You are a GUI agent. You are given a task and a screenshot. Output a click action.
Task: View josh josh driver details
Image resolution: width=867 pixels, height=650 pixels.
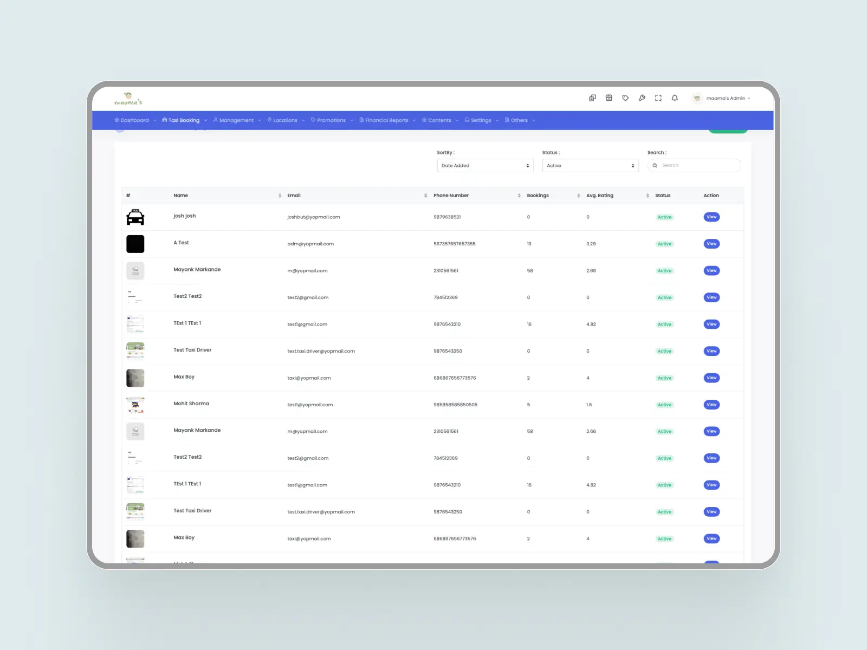(711, 217)
